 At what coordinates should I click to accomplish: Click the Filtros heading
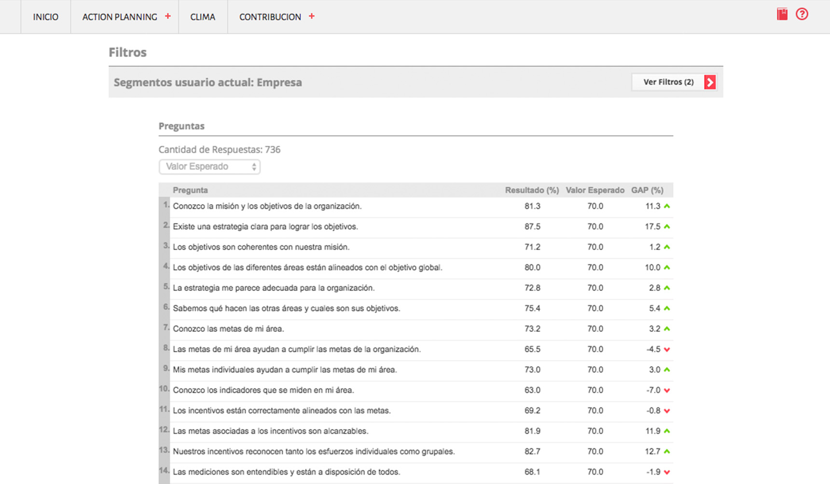pos(127,52)
